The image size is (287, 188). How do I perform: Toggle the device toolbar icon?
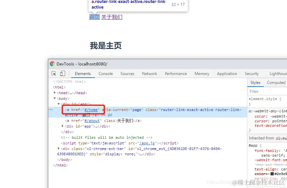point(62,74)
